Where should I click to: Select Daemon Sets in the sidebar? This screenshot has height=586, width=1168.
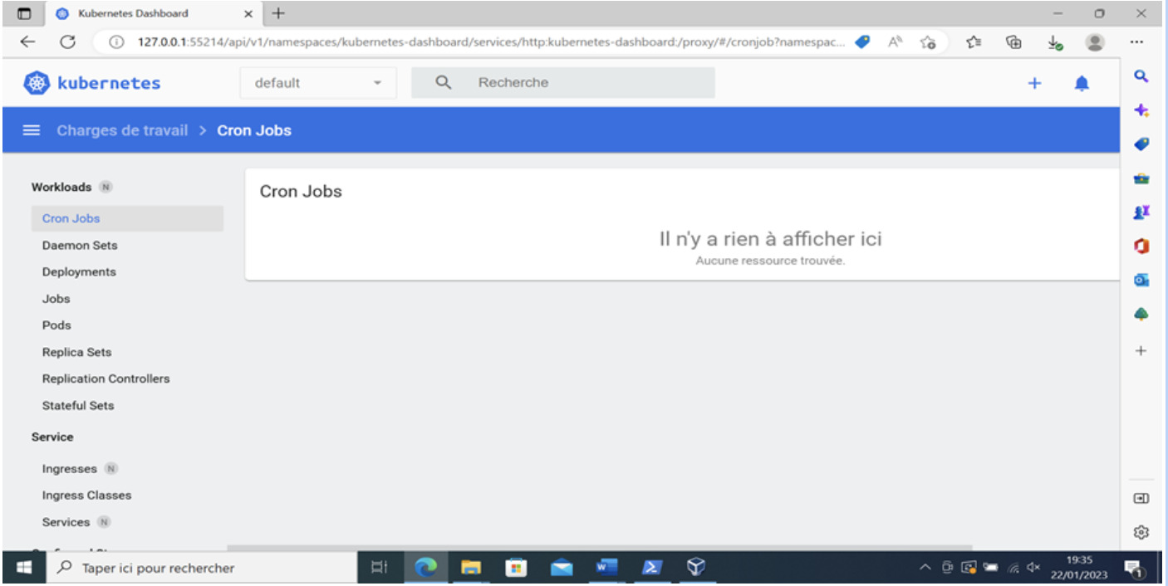pos(79,245)
